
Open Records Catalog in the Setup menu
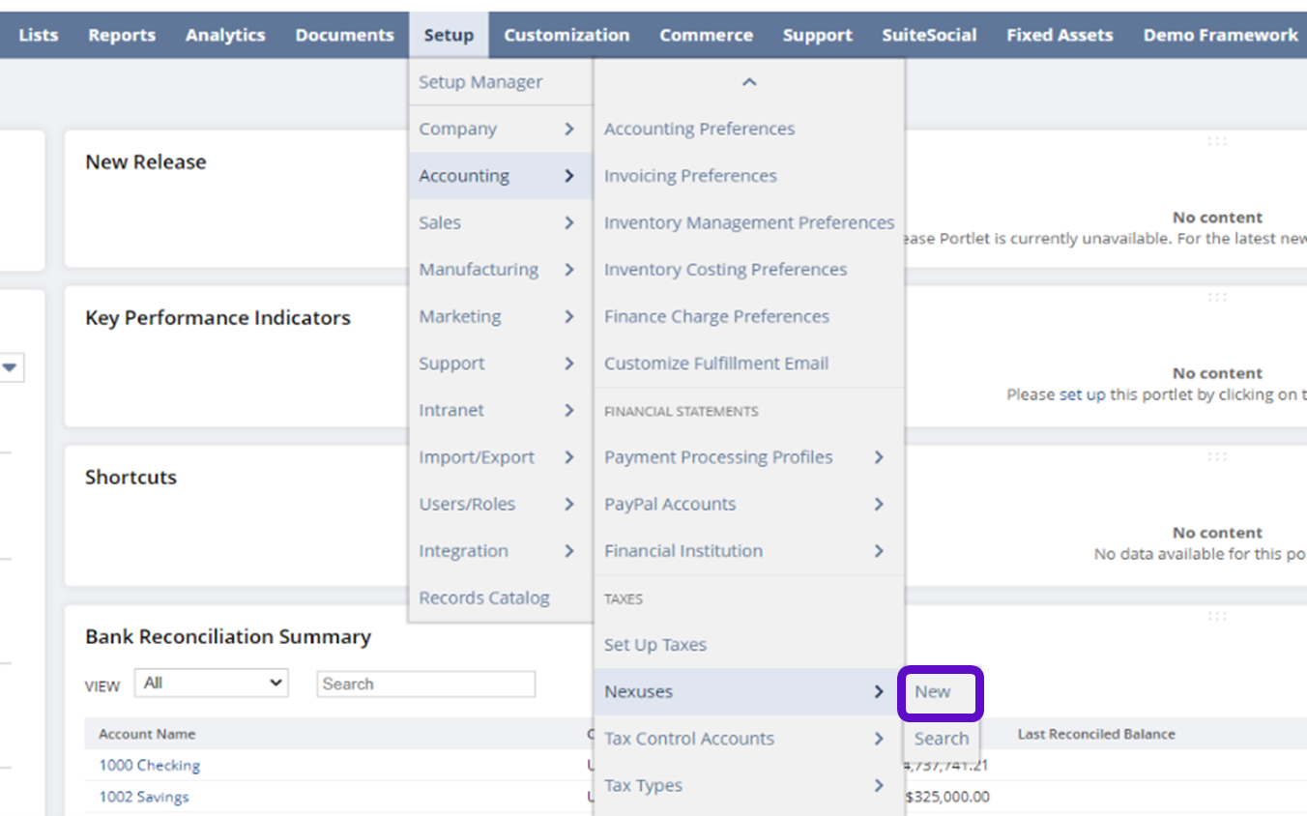tap(484, 598)
